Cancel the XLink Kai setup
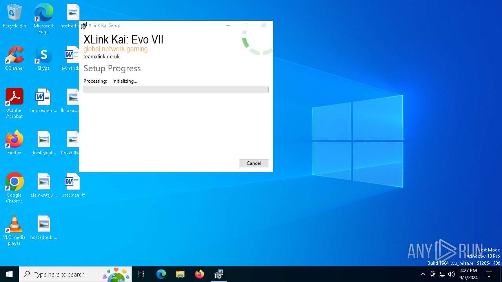Image resolution: width=502 pixels, height=282 pixels. [254, 163]
